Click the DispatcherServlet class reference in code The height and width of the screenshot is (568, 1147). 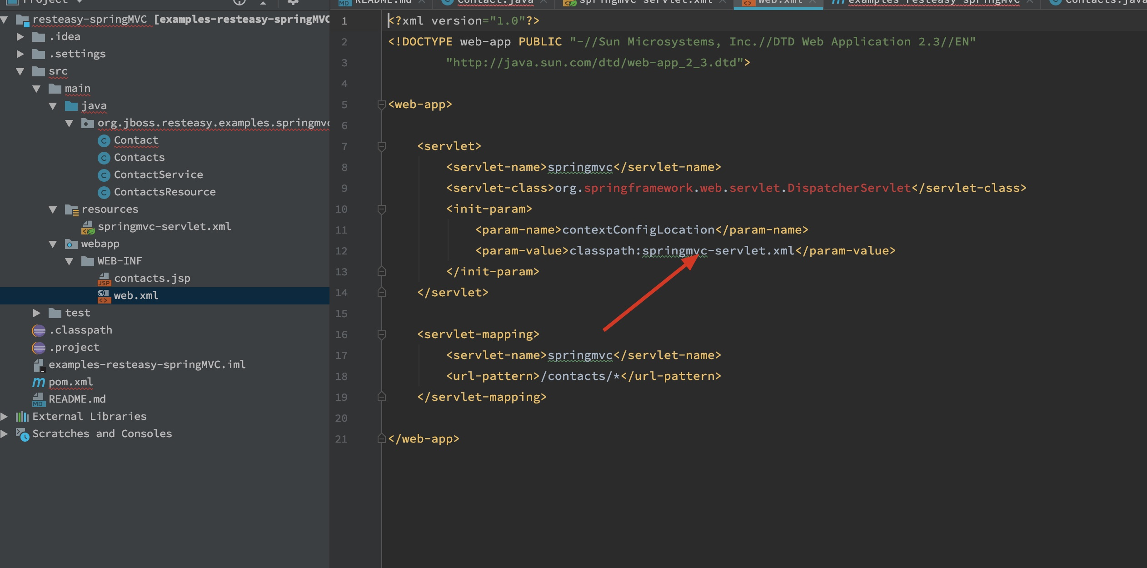tap(849, 188)
